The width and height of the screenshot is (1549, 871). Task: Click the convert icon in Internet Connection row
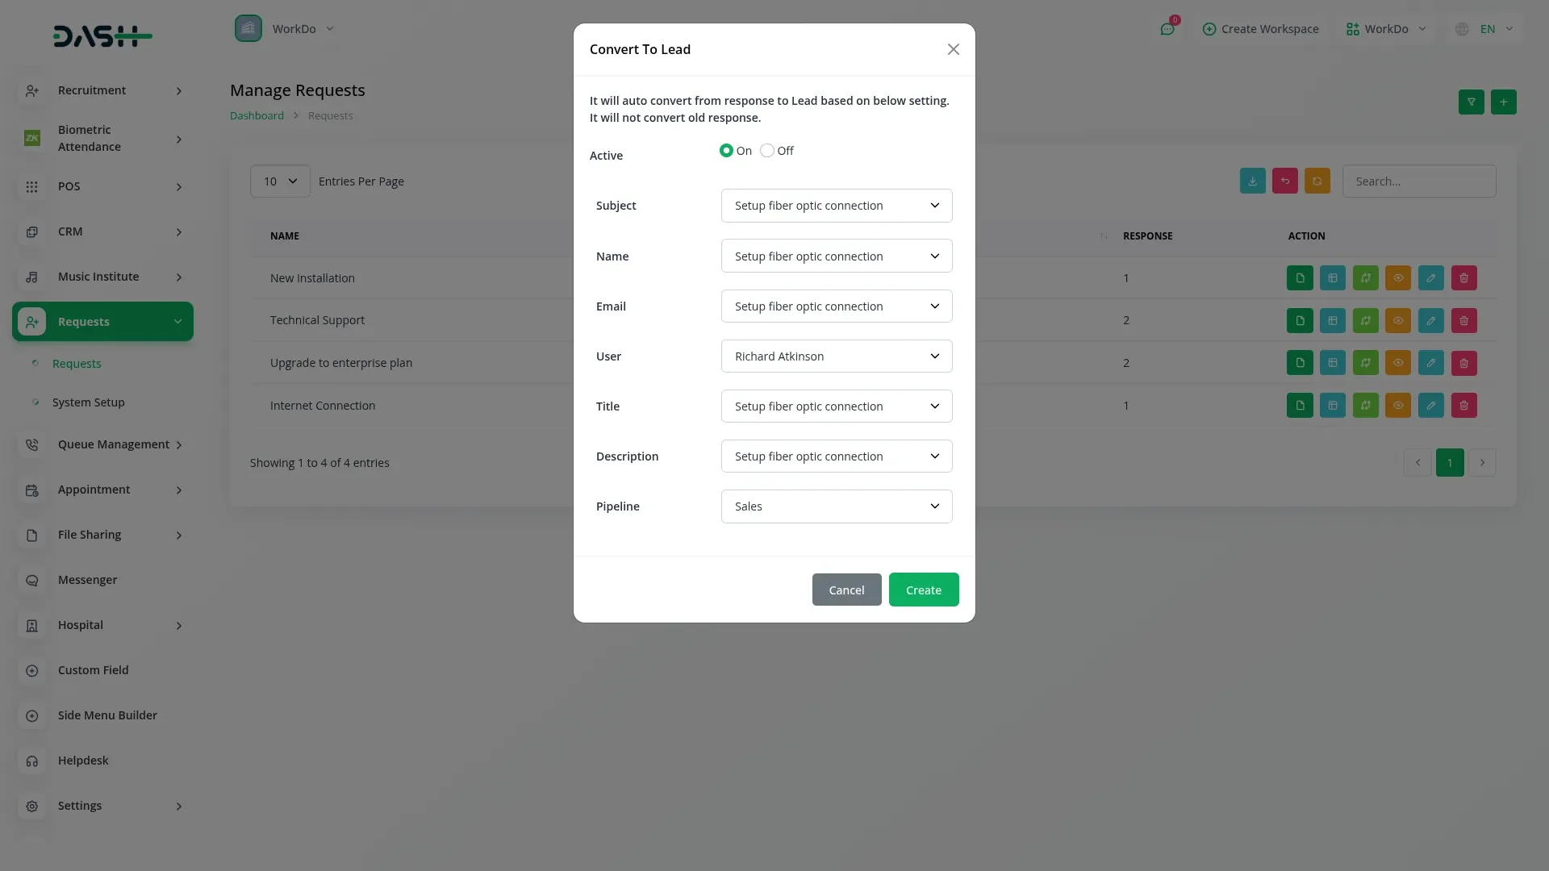(1365, 406)
